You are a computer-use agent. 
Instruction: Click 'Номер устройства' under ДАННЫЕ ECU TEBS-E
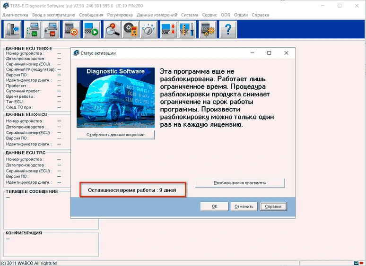tap(25, 53)
